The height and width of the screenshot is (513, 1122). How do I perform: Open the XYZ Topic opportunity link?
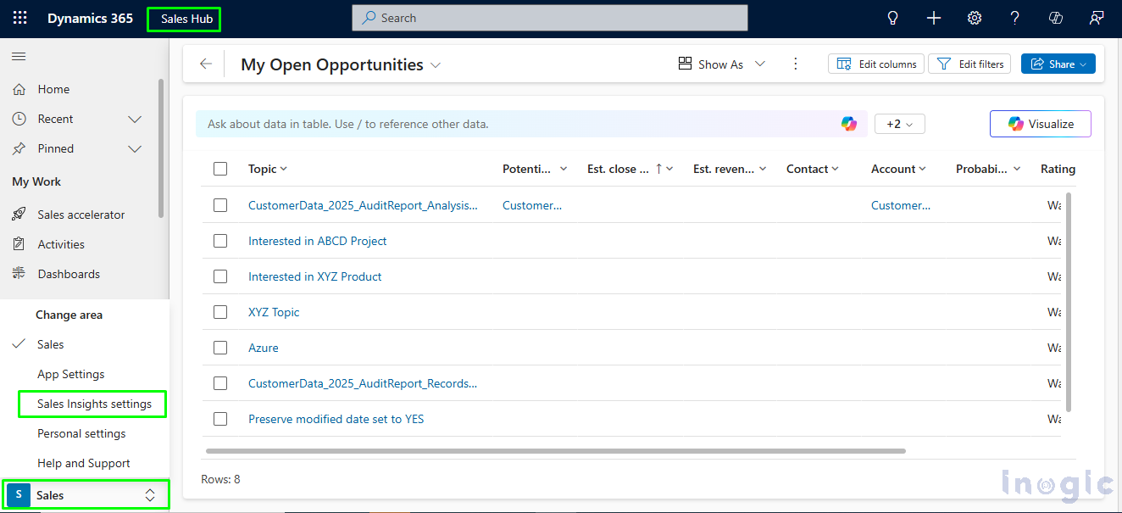coord(274,312)
